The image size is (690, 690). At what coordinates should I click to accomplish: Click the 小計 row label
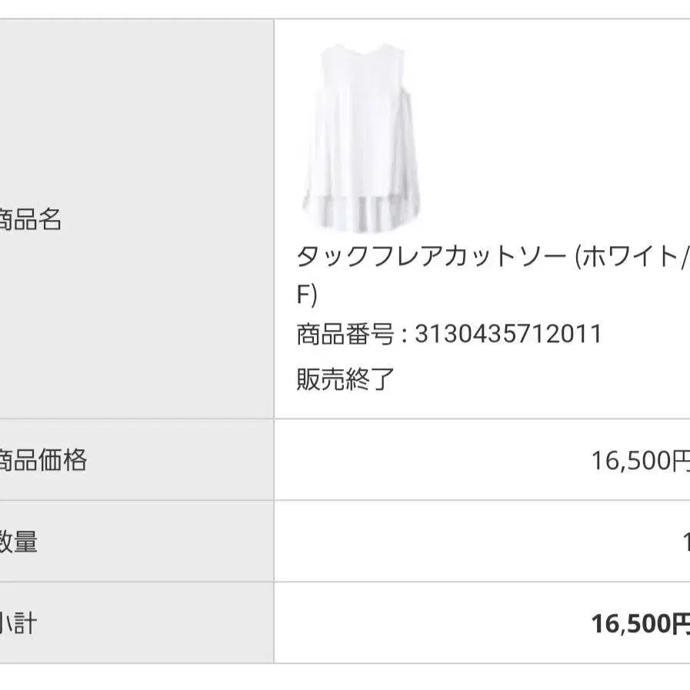[x=18, y=622]
